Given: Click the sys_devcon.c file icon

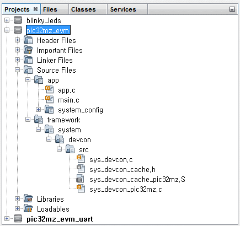Looking at the screenshot, I should coord(81,159).
